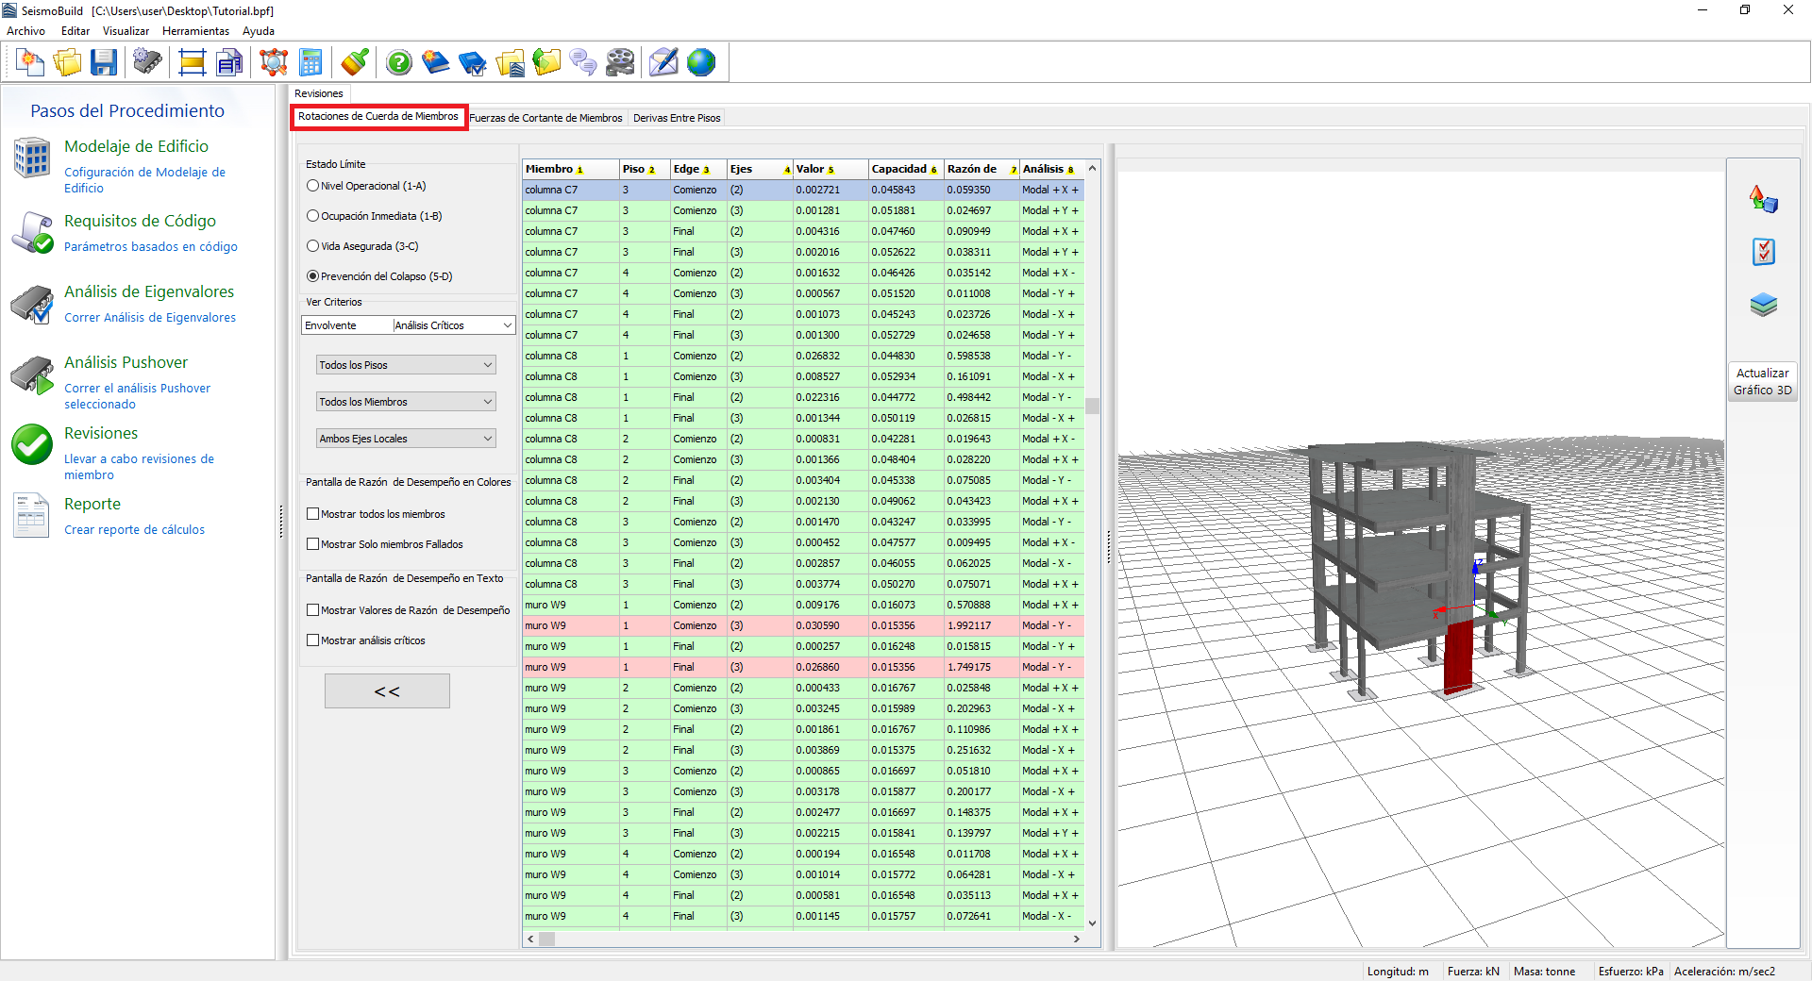The height and width of the screenshot is (981, 1812).
Task: Switch to Fuerzas de Cortante de Miembros tab
Action: pyautogui.click(x=545, y=118)
